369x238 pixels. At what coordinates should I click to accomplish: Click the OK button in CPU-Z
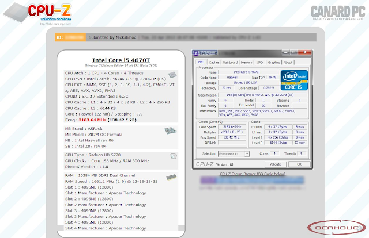pos(299,164)
